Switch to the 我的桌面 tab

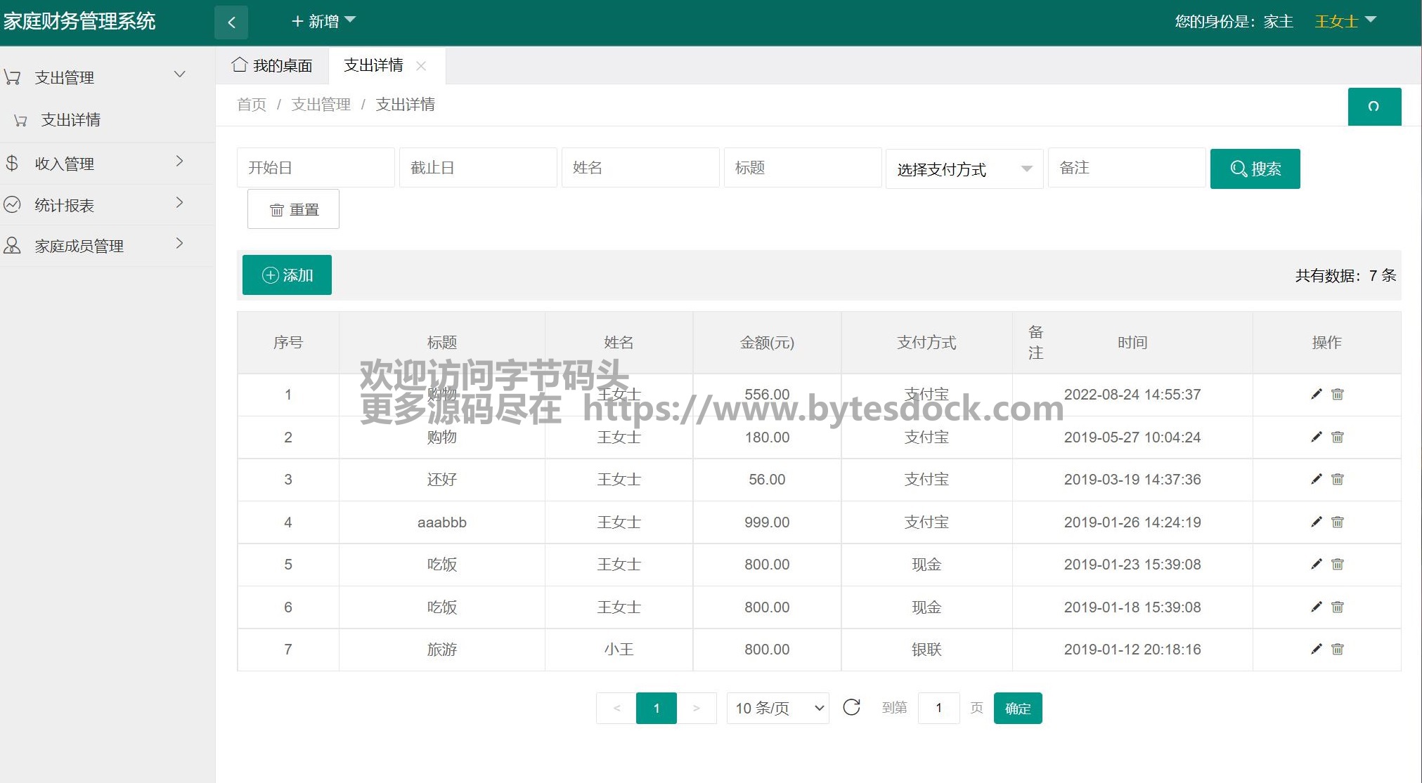click(273, 65)
